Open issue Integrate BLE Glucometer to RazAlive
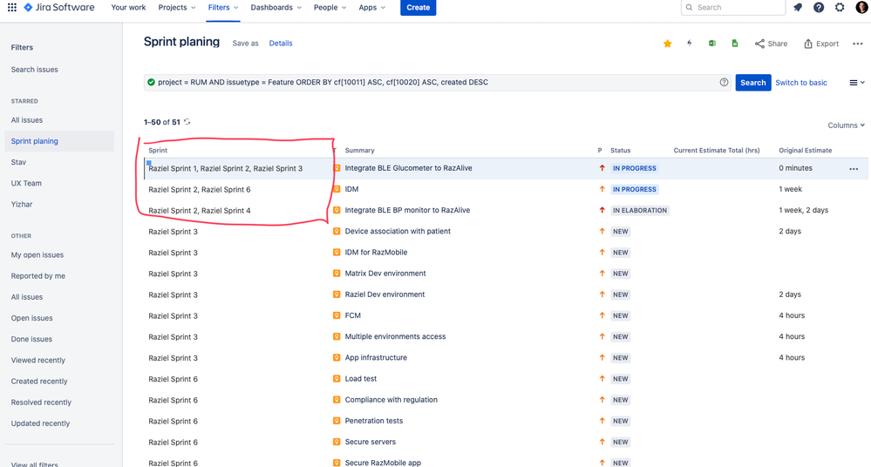This screenshot has width=871, height=467. point(408,168)
